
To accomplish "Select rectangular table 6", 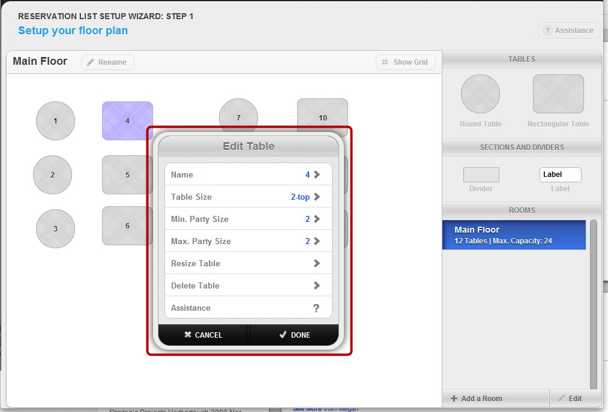I will 127,225.
